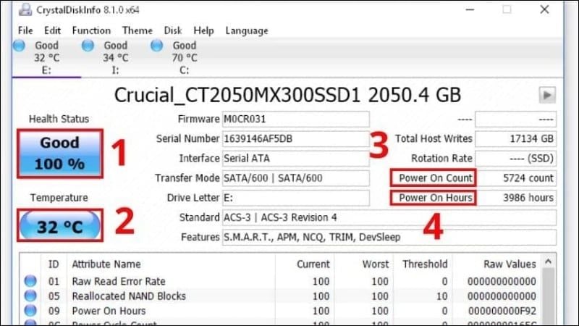Open the Theme menu
This screenshot has height=326, width=579.
point(137,30)
